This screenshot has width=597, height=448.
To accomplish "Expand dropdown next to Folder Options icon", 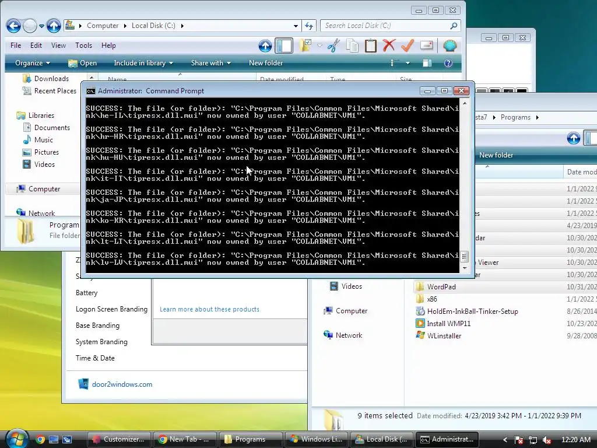I will tap(320, 45).
